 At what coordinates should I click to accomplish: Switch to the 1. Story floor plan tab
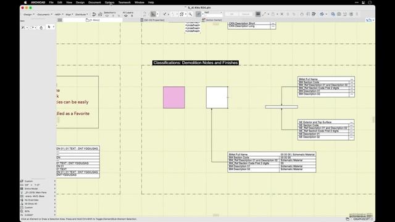point(93,20)
